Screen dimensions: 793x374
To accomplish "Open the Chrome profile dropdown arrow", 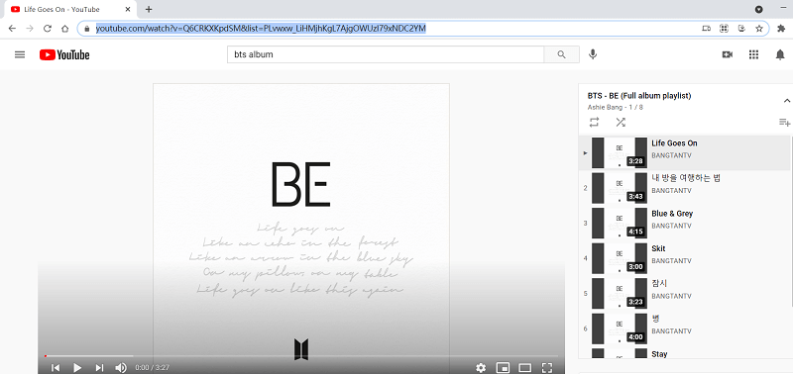I will point(758,9).
